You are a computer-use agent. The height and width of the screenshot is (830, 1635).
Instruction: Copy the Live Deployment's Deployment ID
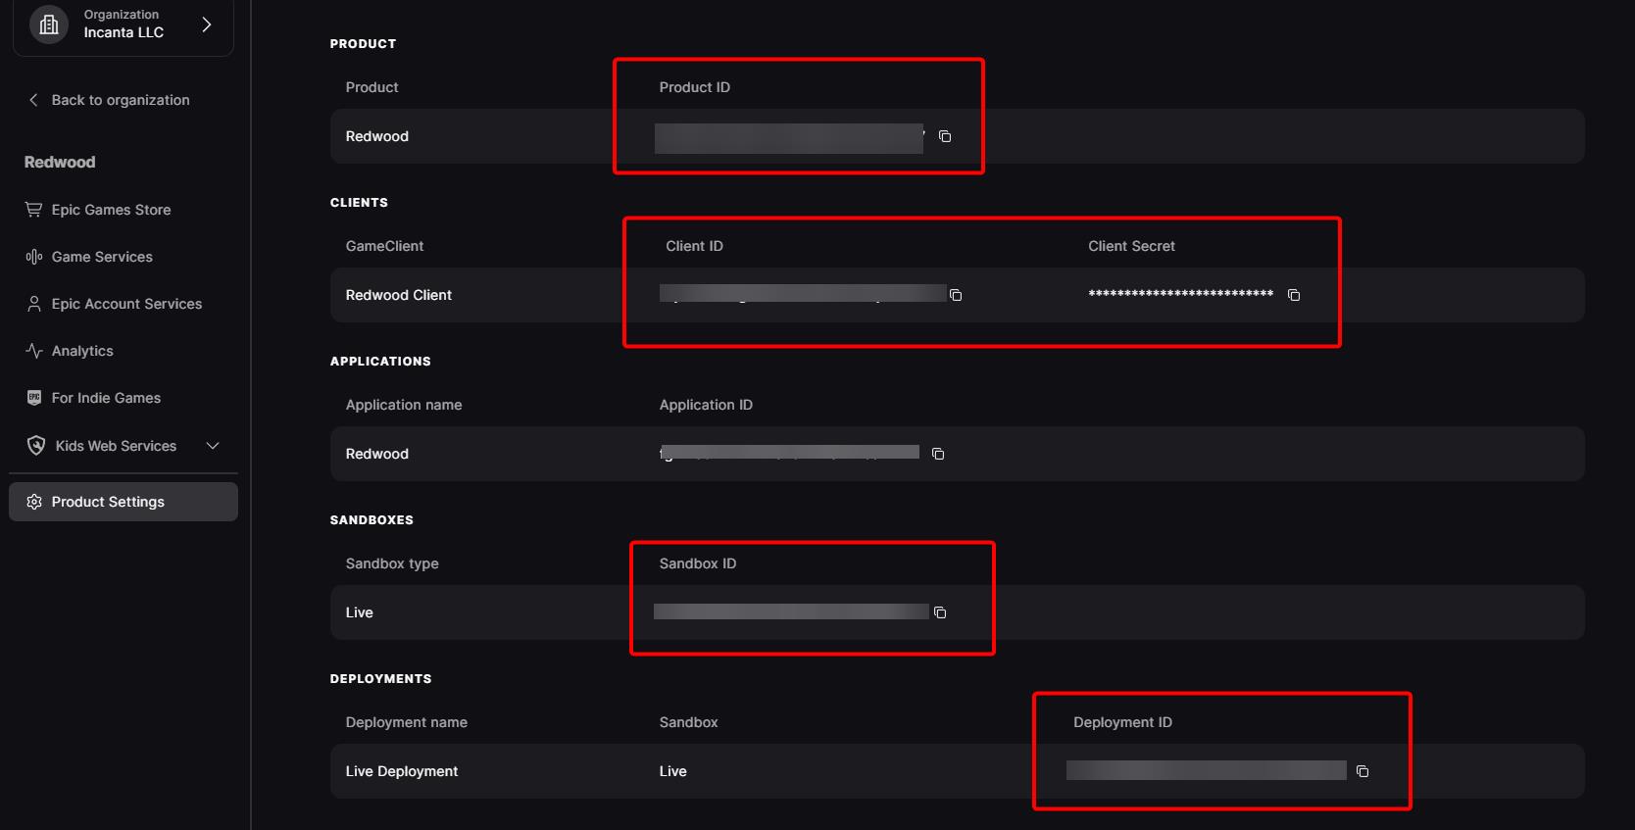(1362, 771)
